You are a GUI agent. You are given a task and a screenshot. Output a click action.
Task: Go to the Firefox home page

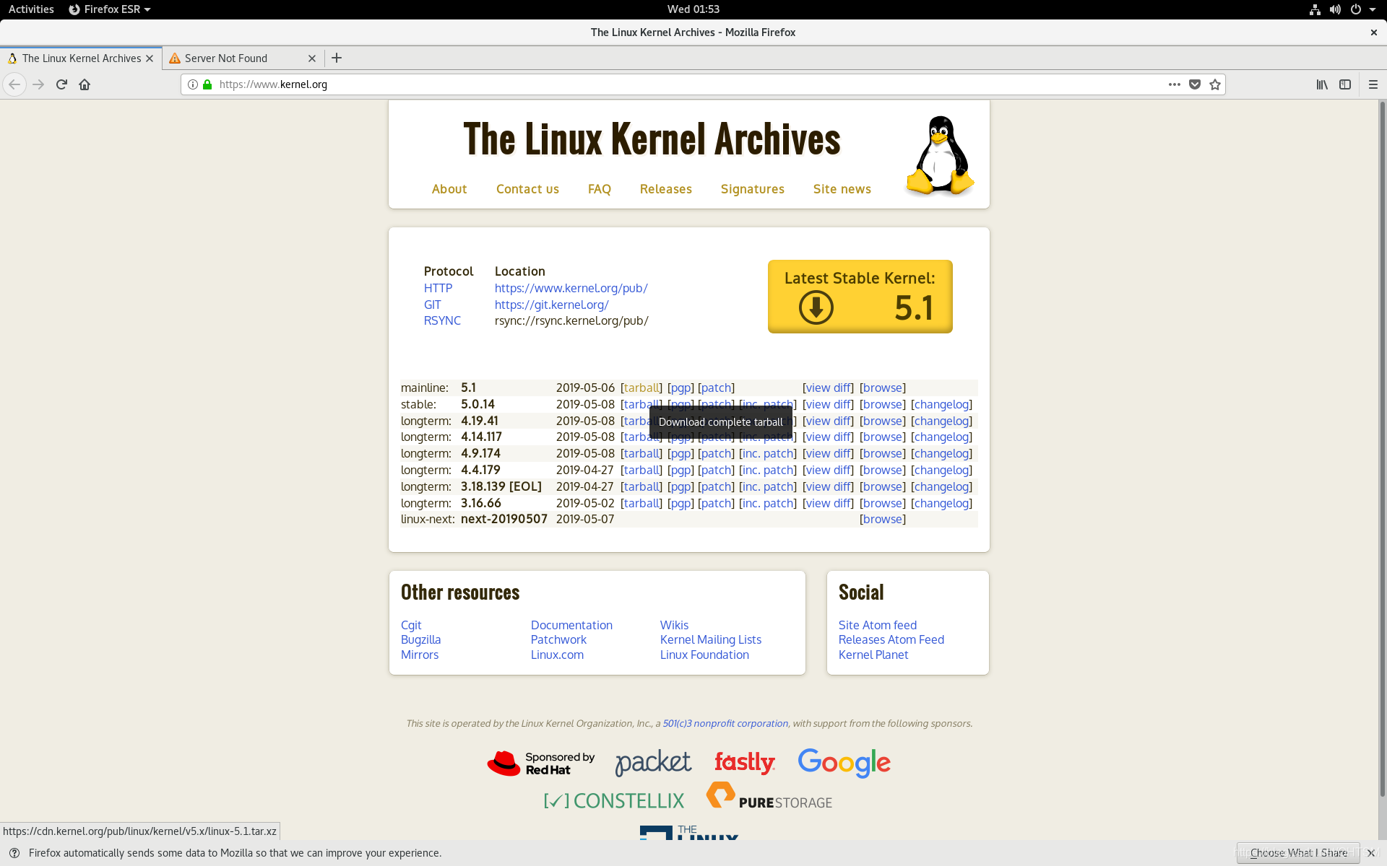coord(85,84)
